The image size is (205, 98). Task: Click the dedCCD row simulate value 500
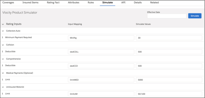pyautogui.click(x=169, y=66)
